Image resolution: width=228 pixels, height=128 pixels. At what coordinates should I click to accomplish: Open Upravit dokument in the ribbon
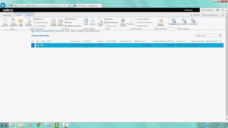(28, 22)
